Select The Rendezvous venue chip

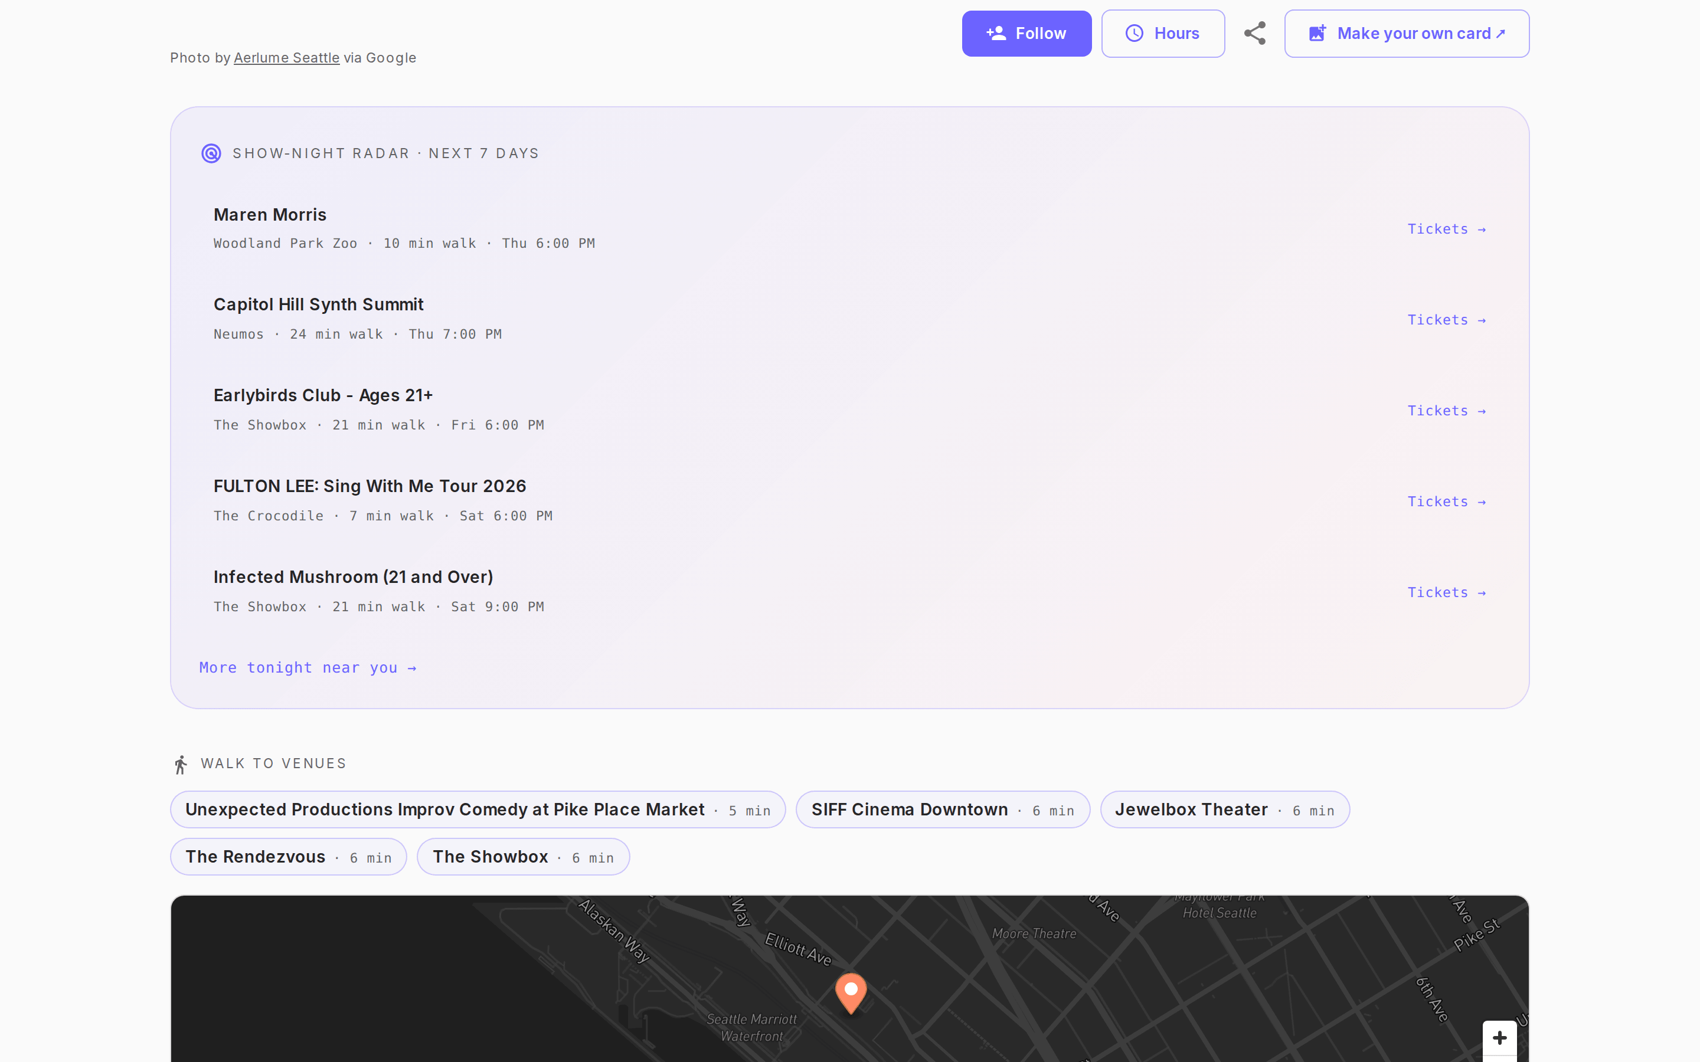click(x=288, y=856)
